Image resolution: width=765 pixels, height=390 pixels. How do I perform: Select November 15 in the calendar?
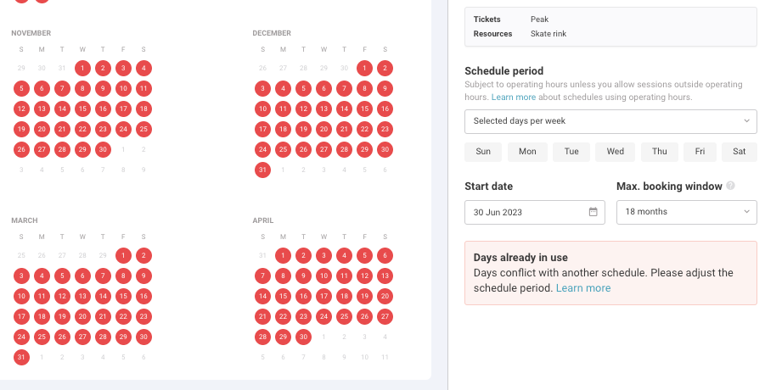[82, 109]
